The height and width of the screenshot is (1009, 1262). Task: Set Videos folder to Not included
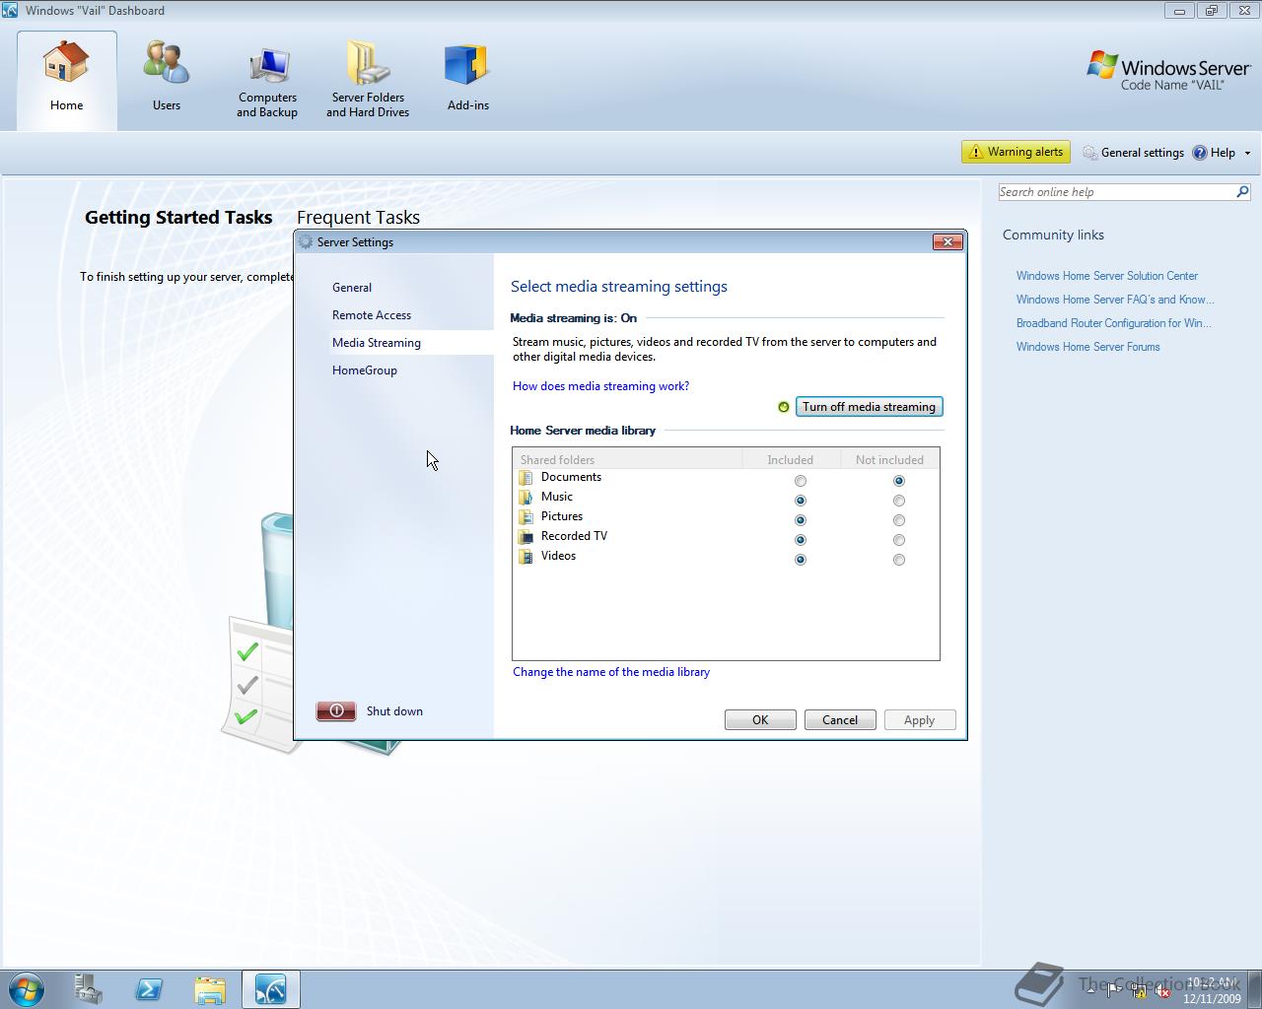(899, 560)
